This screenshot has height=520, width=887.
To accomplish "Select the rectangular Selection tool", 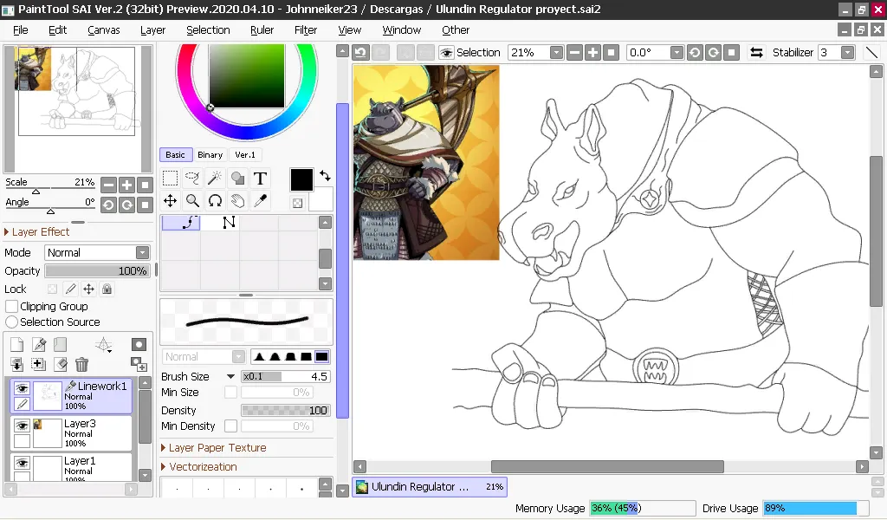I will click(170, 179).
